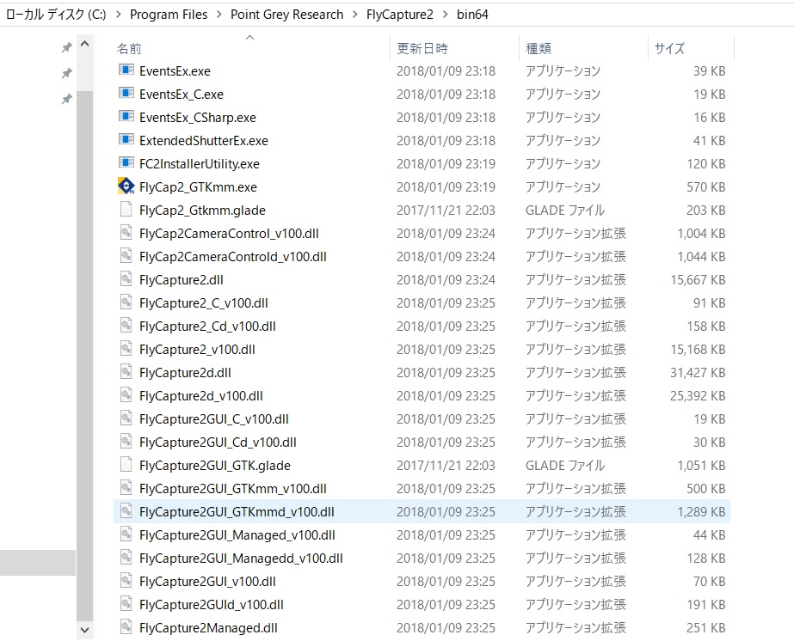This screenshot has width=794, height=641.
Task: Click the FlyCap2_GTKmm.exe application icon
Action: tap(126, 186)
